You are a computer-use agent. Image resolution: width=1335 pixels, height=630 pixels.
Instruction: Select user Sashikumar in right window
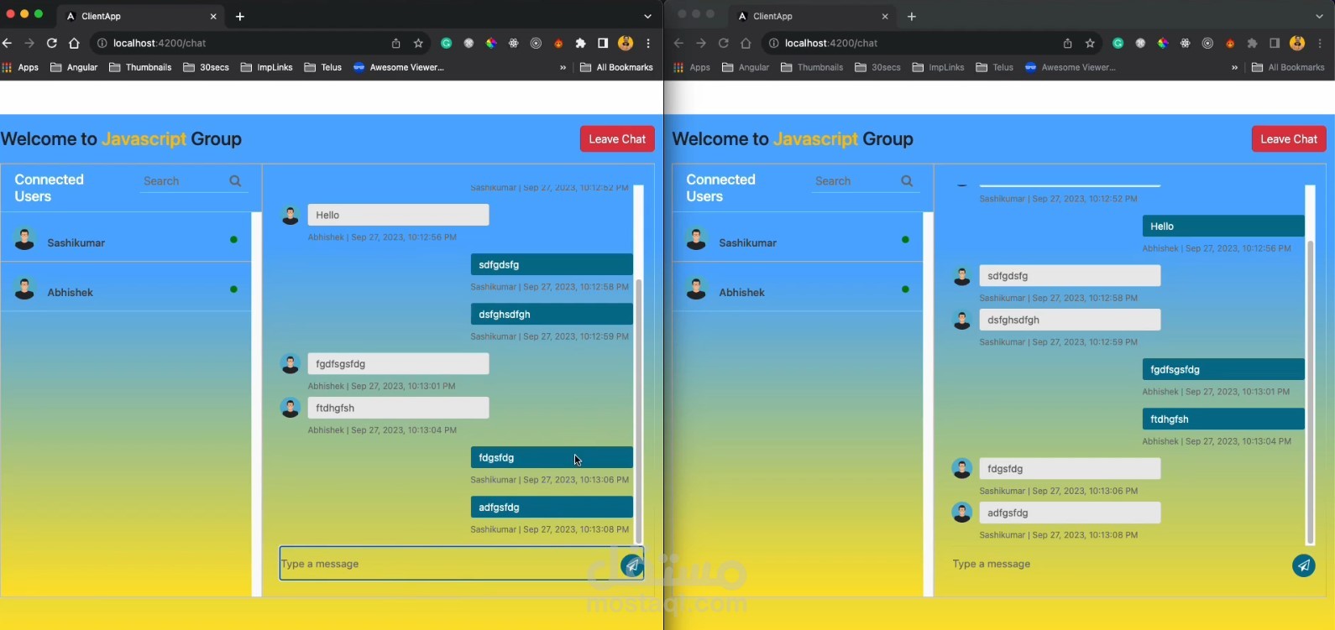(x=798, y=239)
